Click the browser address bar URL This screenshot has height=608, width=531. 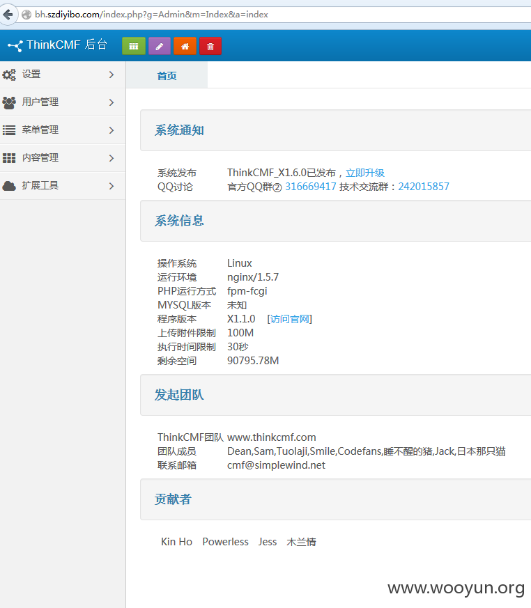pyautogui.click(x=151, y=15)
